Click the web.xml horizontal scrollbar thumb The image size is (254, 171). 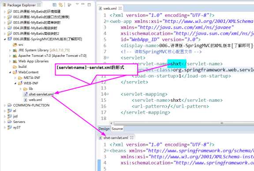[184, 123]
